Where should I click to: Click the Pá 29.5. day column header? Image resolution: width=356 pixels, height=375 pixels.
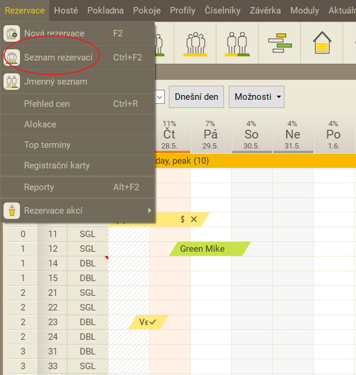[211, 134]
